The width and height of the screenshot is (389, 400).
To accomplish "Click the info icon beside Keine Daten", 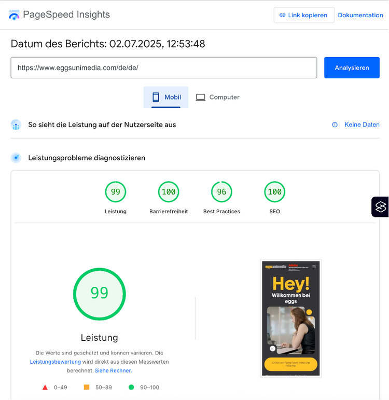I will tap(335, 125).
